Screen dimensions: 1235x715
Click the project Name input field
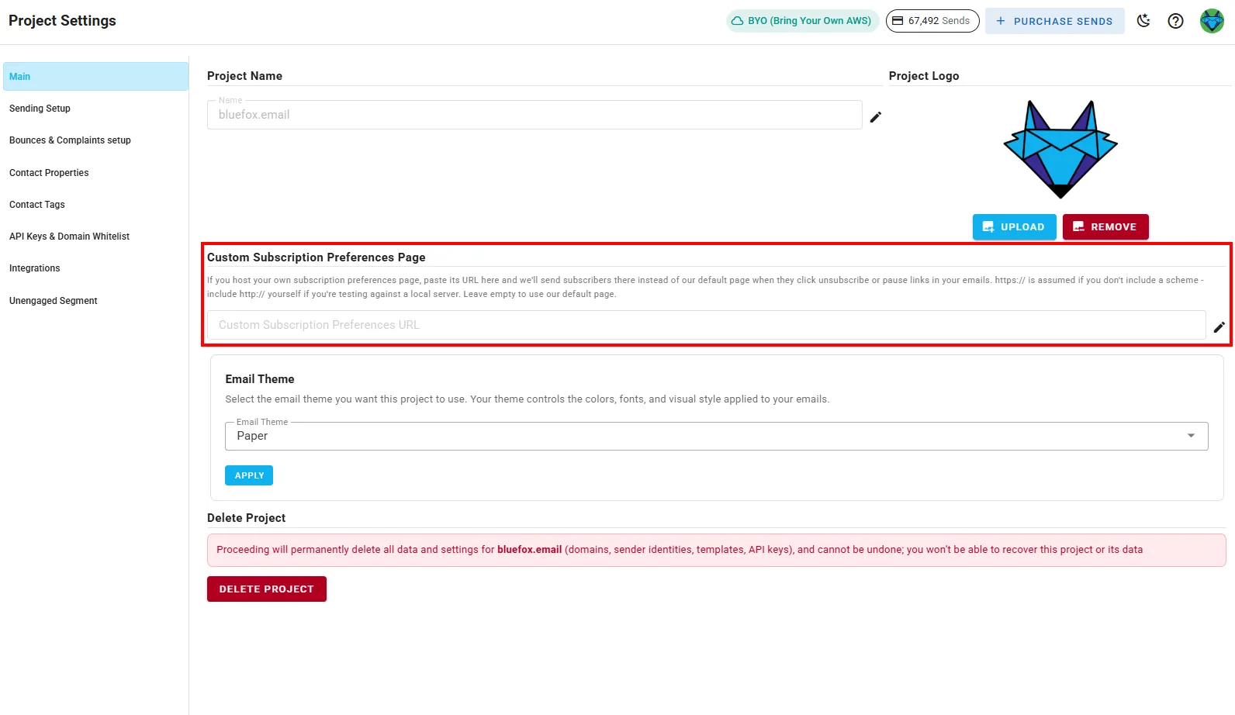tap(534, 115)
